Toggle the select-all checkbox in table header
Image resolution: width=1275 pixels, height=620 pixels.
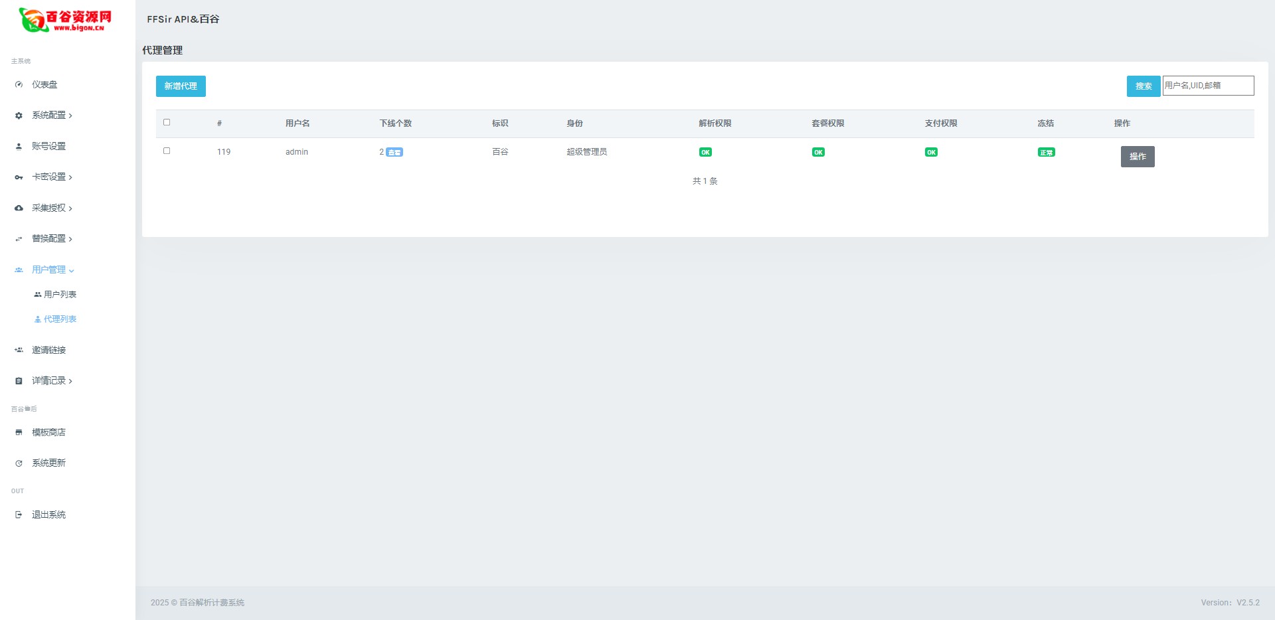167,123
